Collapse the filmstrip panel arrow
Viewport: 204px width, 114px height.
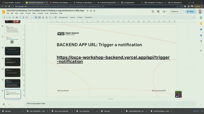[x=9, y=104]
